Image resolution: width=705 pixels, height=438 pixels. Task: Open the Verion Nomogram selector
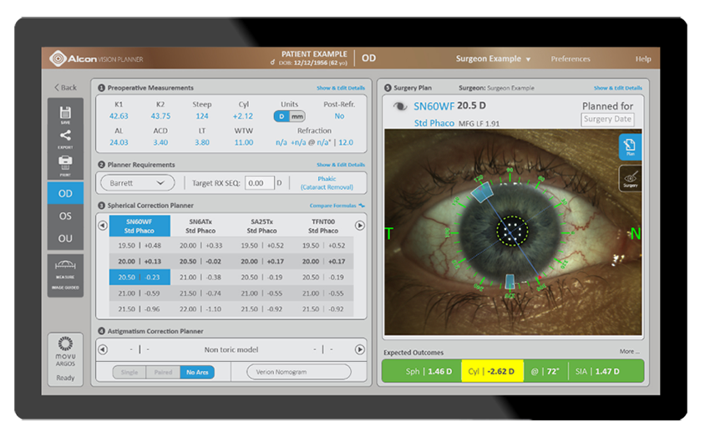tap(299, 372)
